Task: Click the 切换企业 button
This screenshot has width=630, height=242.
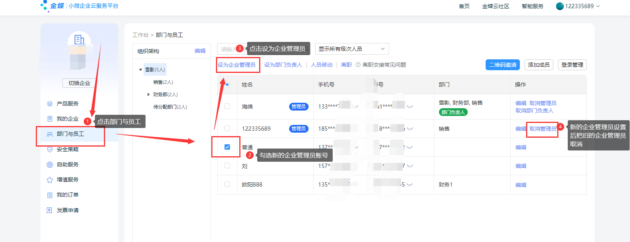Action: click(x=79, y=83)
